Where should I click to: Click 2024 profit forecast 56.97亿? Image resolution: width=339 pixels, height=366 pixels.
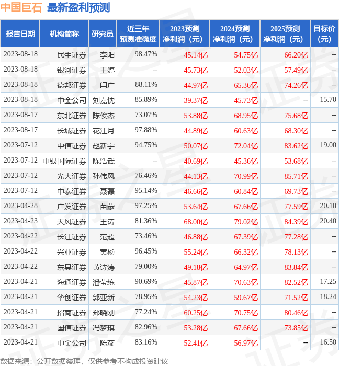pos(246,343)
